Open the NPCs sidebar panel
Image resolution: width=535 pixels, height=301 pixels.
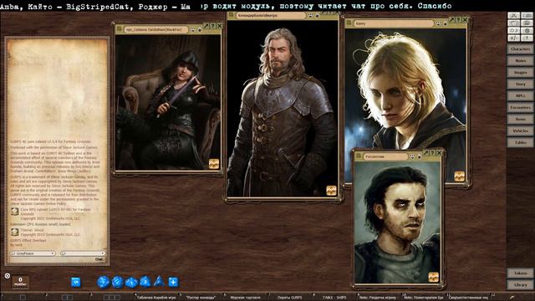point(520,95)
